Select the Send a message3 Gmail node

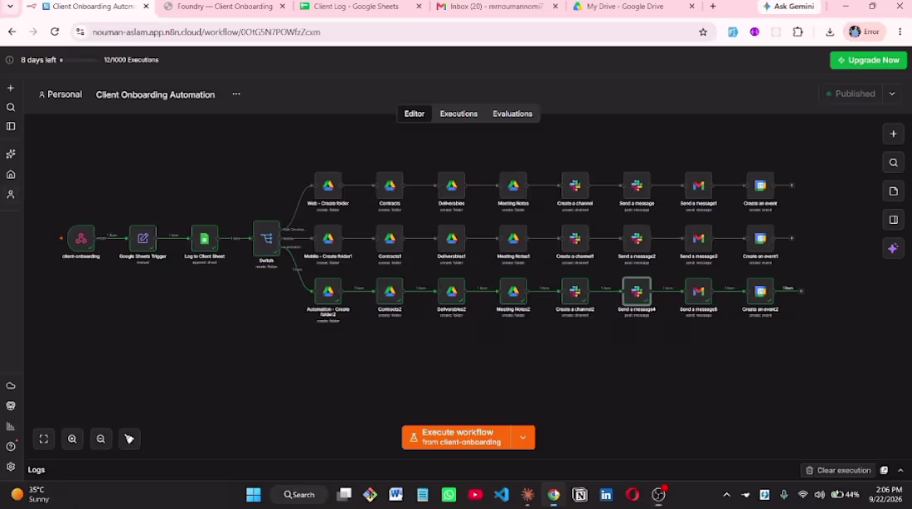pos(699,239)
